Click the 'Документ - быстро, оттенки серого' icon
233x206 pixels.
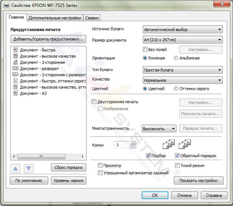pos(15,81)
